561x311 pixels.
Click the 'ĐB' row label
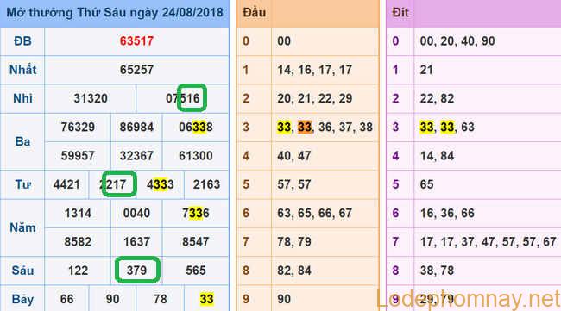(22, 41)
